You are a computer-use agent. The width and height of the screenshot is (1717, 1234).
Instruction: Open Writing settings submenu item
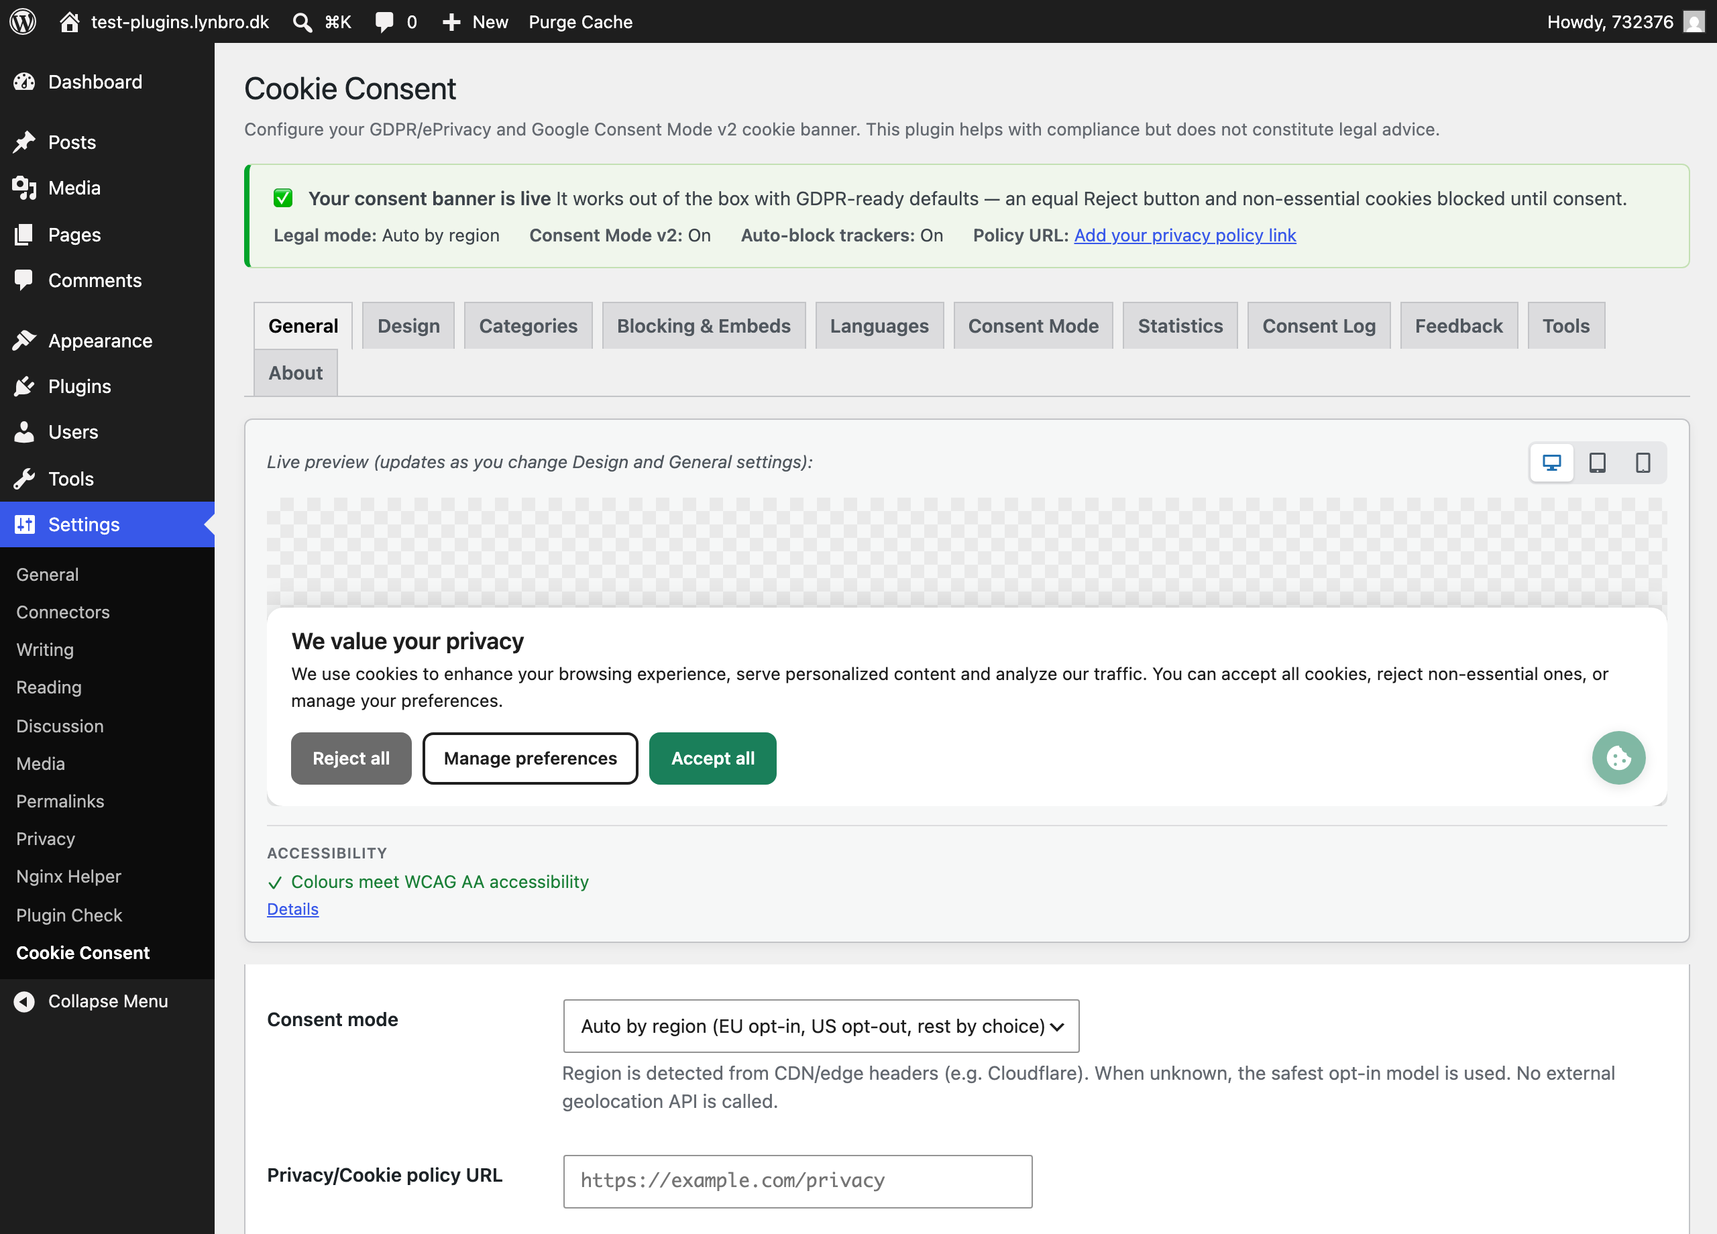pyautogui.click(x=45, y=649)
